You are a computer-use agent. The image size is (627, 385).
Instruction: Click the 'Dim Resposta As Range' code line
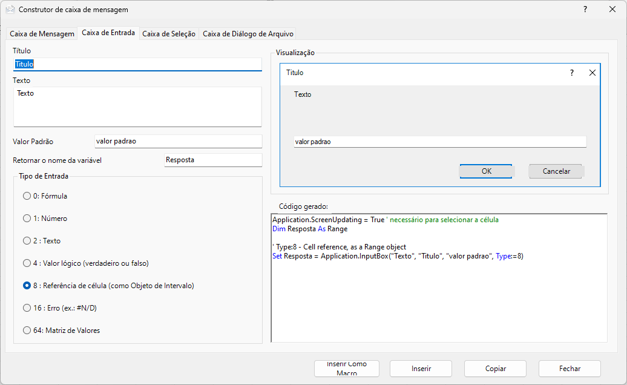pyautogui.click(x=310, y=229)
